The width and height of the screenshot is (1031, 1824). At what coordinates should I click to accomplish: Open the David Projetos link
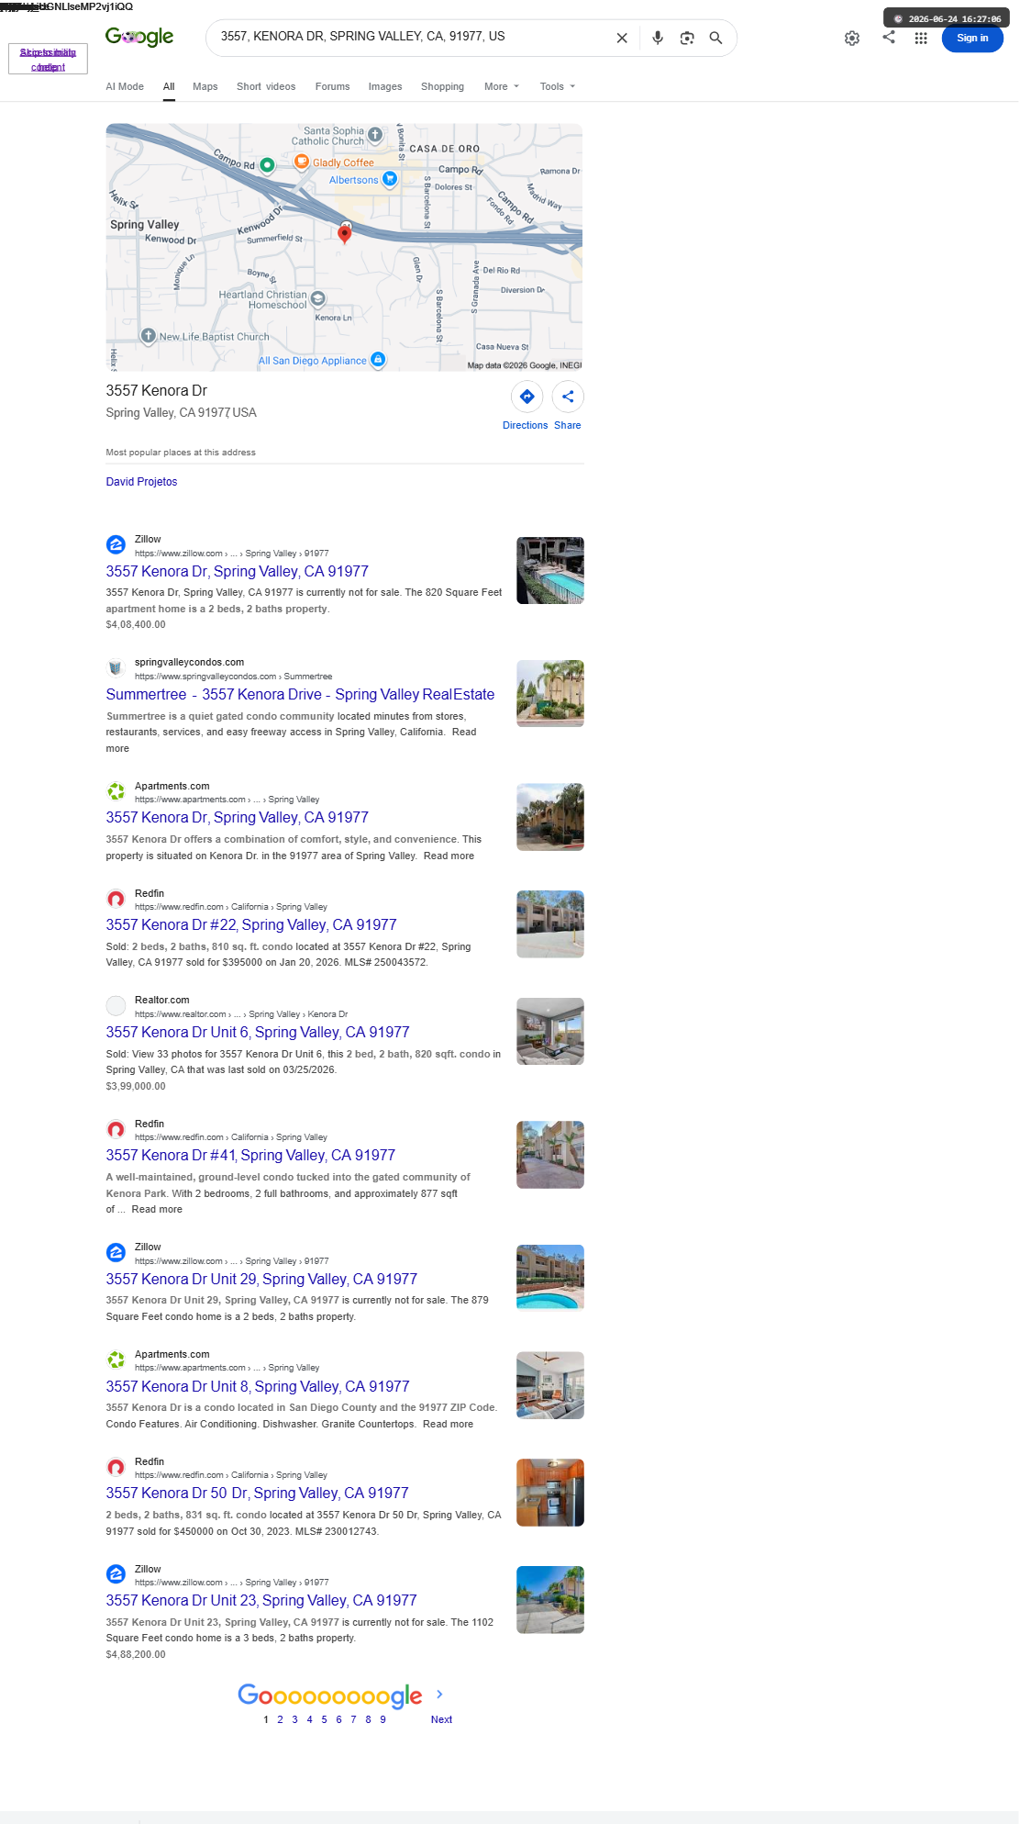(141, 482)
